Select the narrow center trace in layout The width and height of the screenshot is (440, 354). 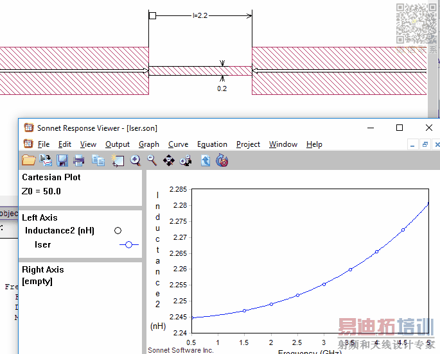point(200,71)
